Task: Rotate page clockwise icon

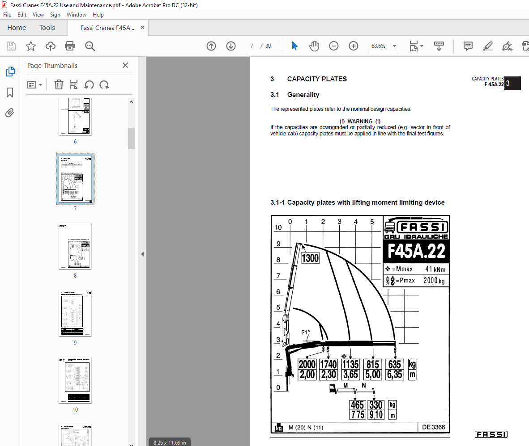Action: click(x=104, y=84)
